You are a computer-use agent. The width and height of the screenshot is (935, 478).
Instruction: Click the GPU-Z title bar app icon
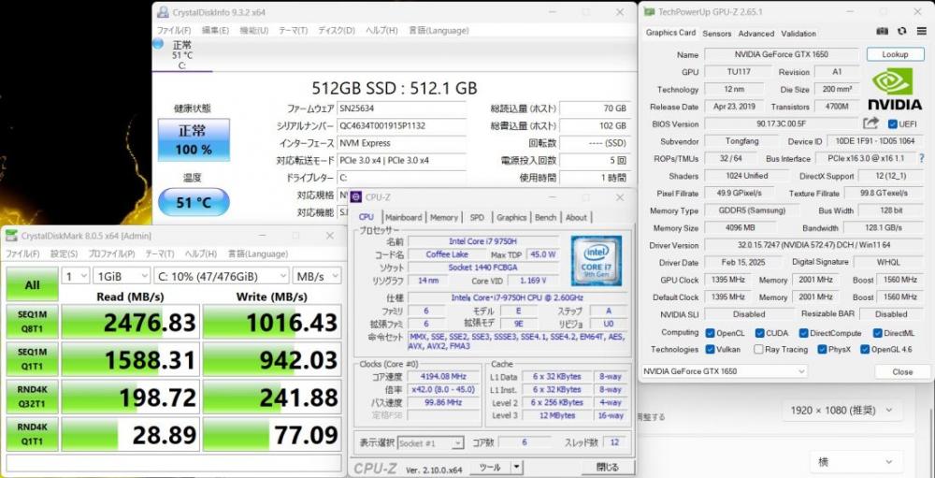click(x=649, y=12)
